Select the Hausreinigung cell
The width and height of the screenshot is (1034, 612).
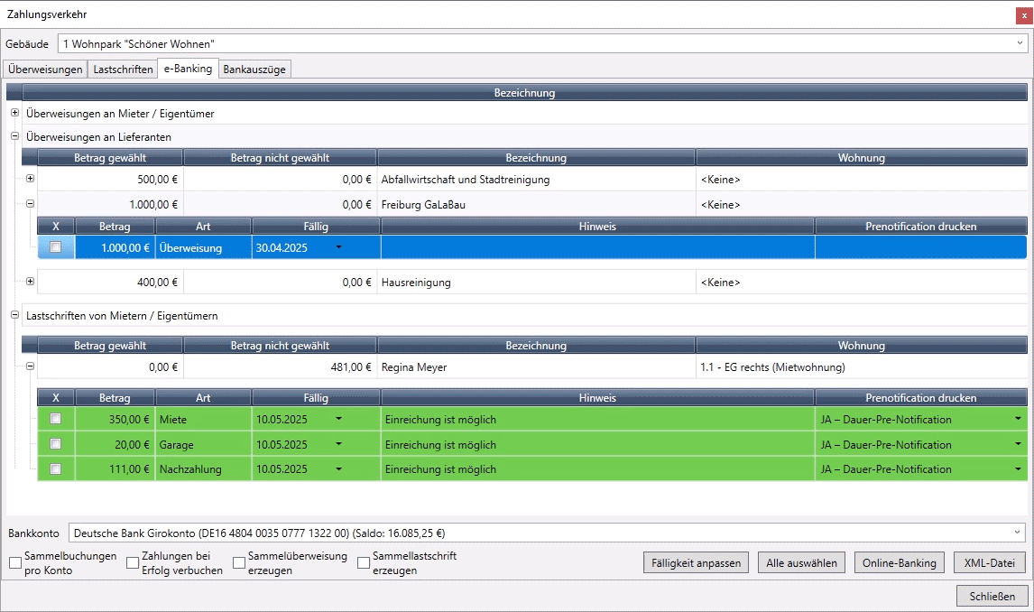[x=536, y=283]
